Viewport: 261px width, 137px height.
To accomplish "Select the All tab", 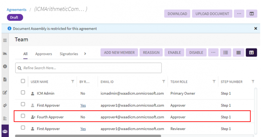I will [x=25, y=54].
